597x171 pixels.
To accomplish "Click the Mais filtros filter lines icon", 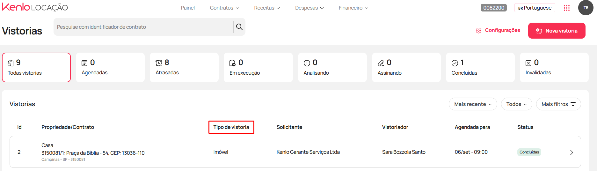I will 573,104.
